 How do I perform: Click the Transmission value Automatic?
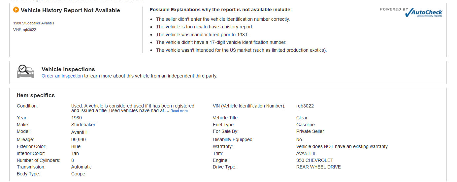tap(82, 167)
